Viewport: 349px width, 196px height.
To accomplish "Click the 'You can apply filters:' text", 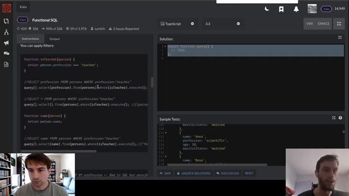I will (x=37, y=46).
